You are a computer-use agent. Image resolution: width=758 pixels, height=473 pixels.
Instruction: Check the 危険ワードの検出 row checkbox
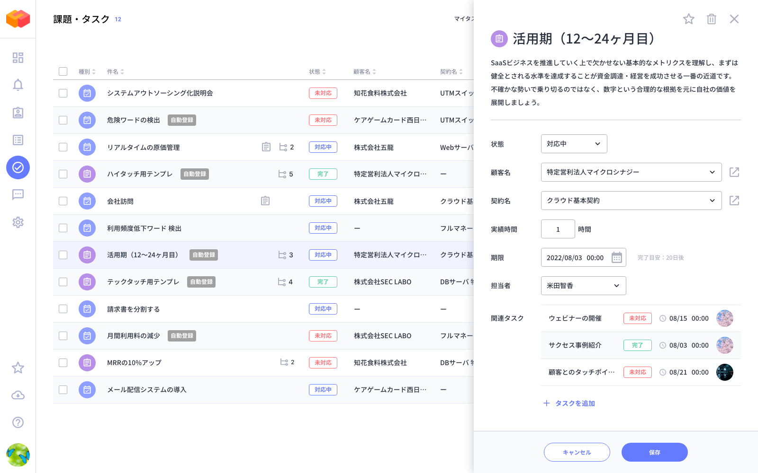pos(63,120)
